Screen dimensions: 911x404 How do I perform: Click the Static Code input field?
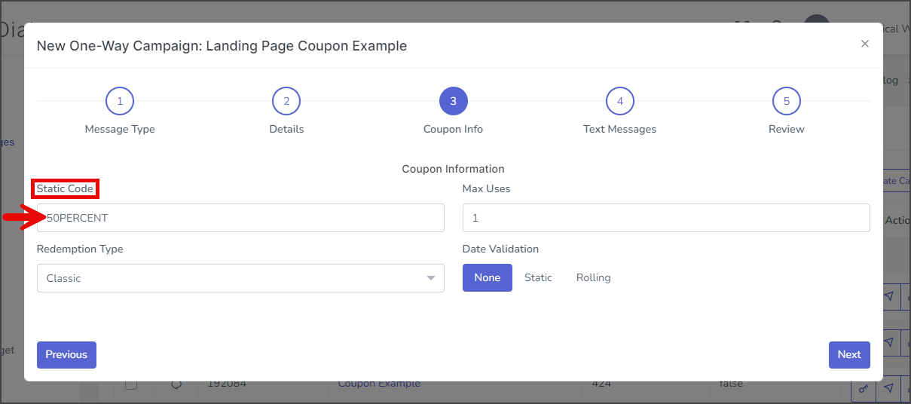coord(240,218)
